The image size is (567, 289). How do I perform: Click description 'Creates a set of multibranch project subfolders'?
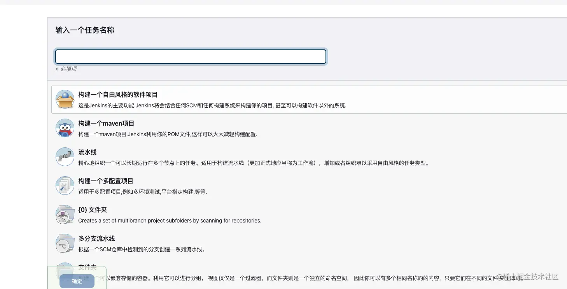coord(170,221)
